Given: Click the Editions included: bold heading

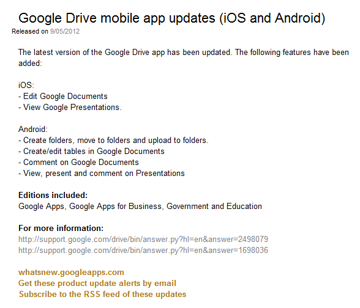Looking at the screenshot, I should click(x=53, y=196).
